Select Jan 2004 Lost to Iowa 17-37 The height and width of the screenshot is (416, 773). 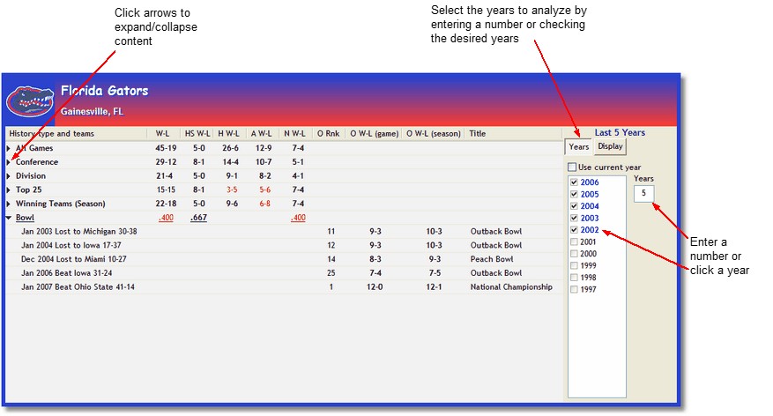71,245
